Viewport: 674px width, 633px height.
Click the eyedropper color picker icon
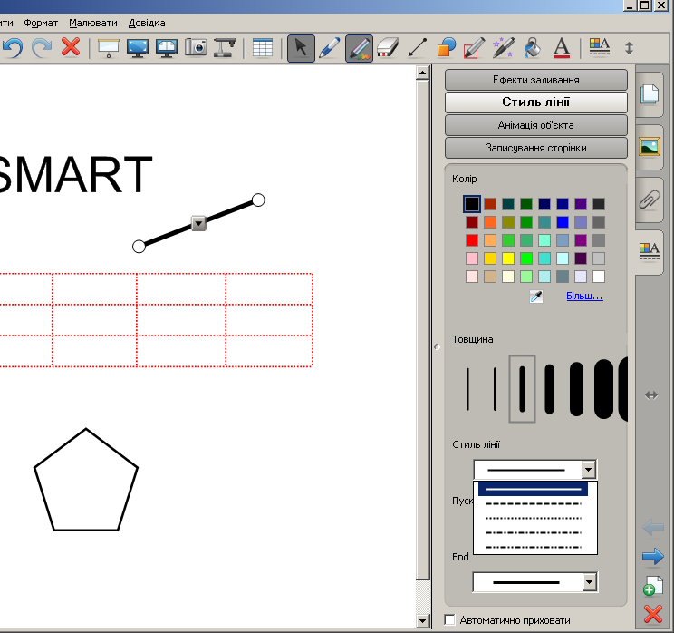[536, 296]
